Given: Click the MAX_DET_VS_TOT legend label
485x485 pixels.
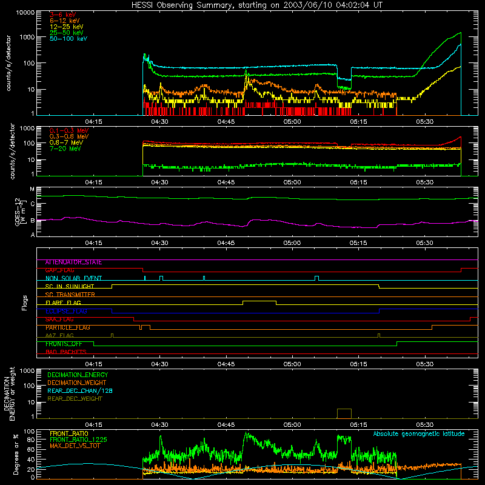Looking at the screenshot, I should point(75,446).
